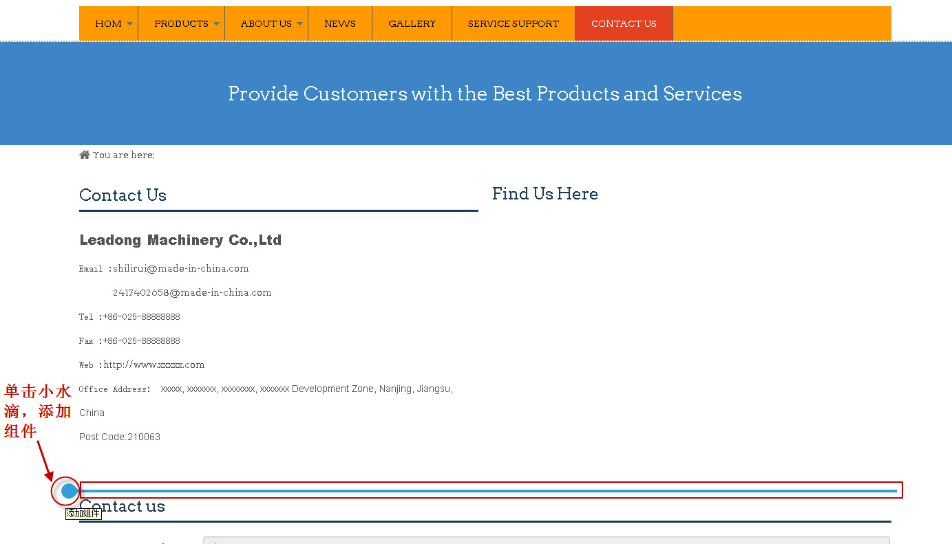Expand the PRODUCTS dropdown arrow

[x=216, y=24]
